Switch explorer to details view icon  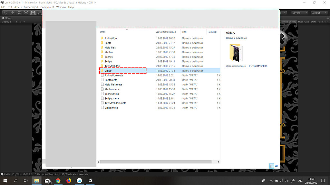pos(272,166)
